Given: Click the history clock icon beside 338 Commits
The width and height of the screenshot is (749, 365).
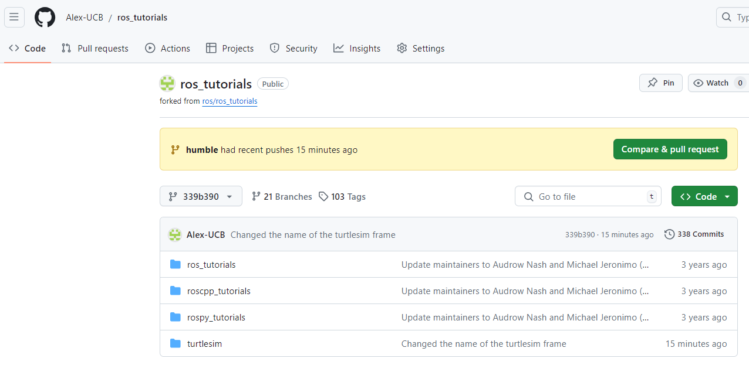Looking at the screenshot, I should (x=669, y=234).
